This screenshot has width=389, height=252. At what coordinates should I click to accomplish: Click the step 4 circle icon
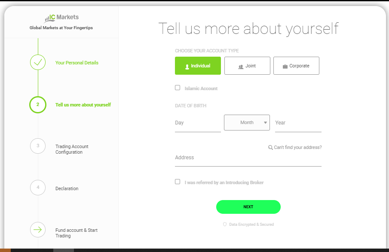38,187
